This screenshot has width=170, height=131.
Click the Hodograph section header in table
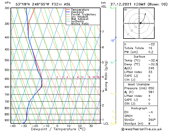139,108
